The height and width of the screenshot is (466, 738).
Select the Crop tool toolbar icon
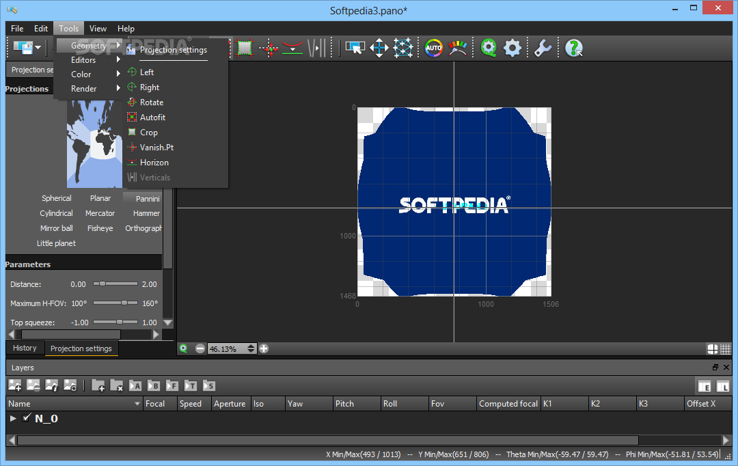(x=245, y=48)
